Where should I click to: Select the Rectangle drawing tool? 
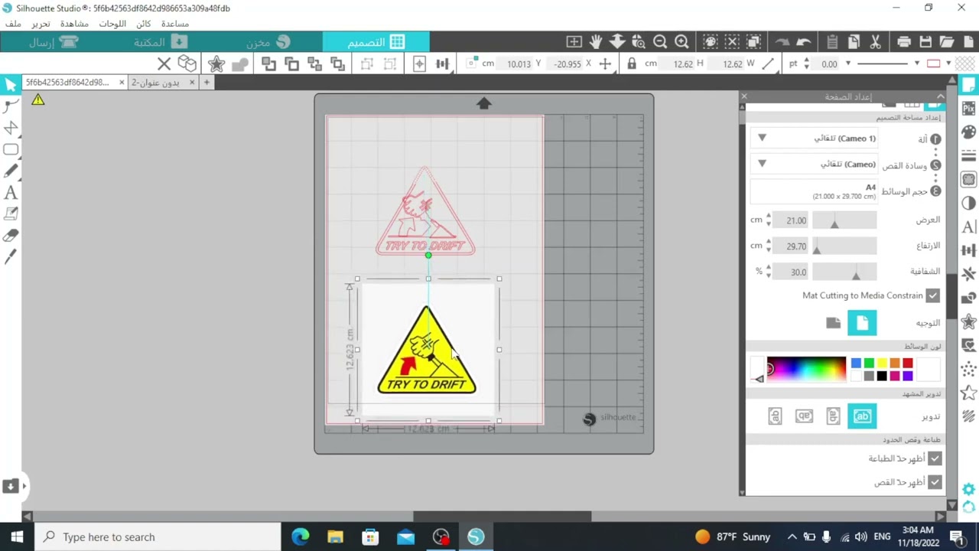tap(11, 150)
